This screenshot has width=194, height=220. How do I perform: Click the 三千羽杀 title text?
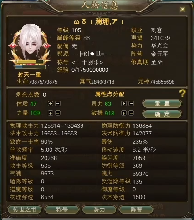[87, 62]
